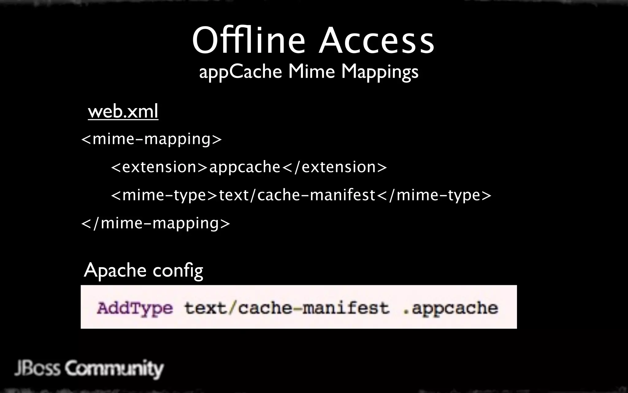The image size is (628, 393).
Task: Click the word appcache between extension tags
Action: 245,167
